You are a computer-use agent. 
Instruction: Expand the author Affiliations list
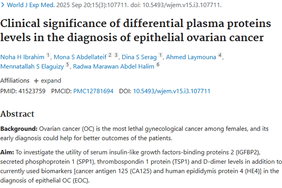(15, 80)
